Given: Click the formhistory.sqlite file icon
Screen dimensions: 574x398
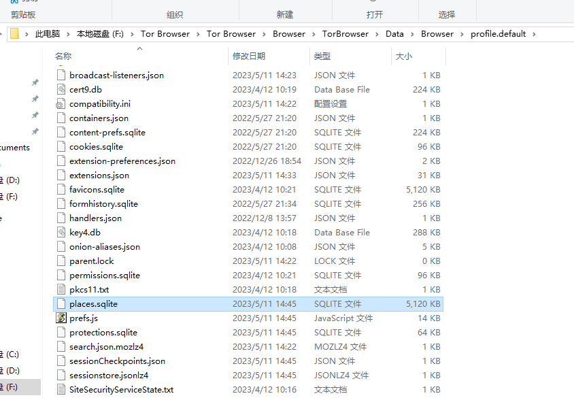Looking at the screenshot, I should [x=61, y=203].
